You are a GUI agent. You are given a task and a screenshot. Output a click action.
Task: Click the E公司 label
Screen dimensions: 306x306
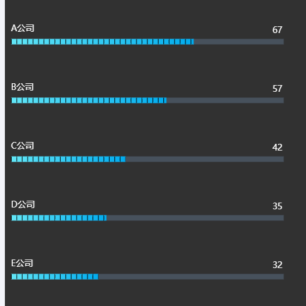22,263
